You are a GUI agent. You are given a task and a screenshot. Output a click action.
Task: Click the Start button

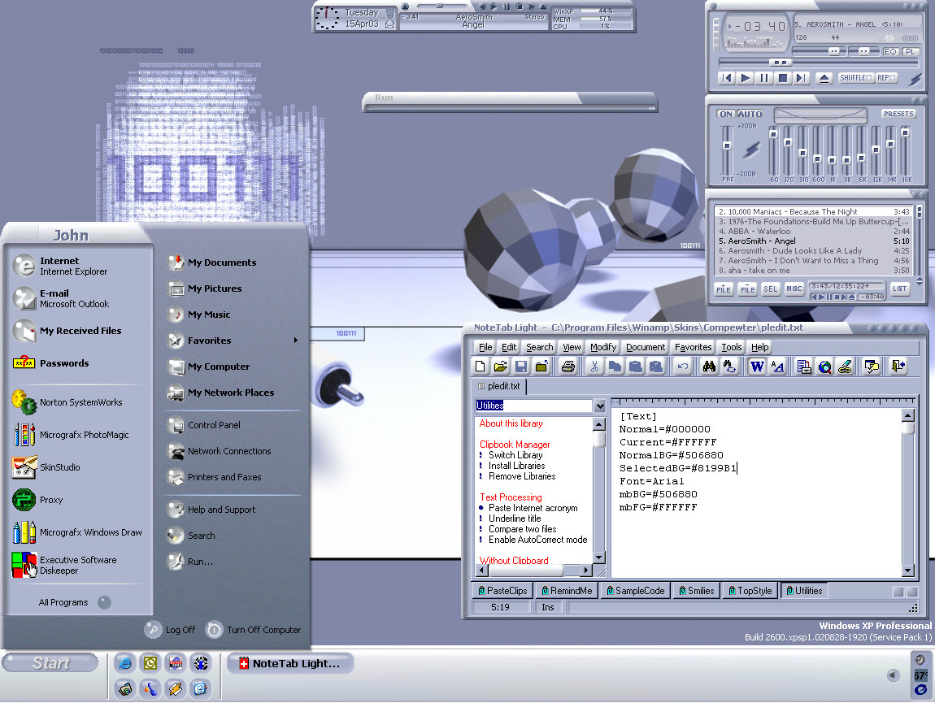pyautogui.click(x=50, y=663)
